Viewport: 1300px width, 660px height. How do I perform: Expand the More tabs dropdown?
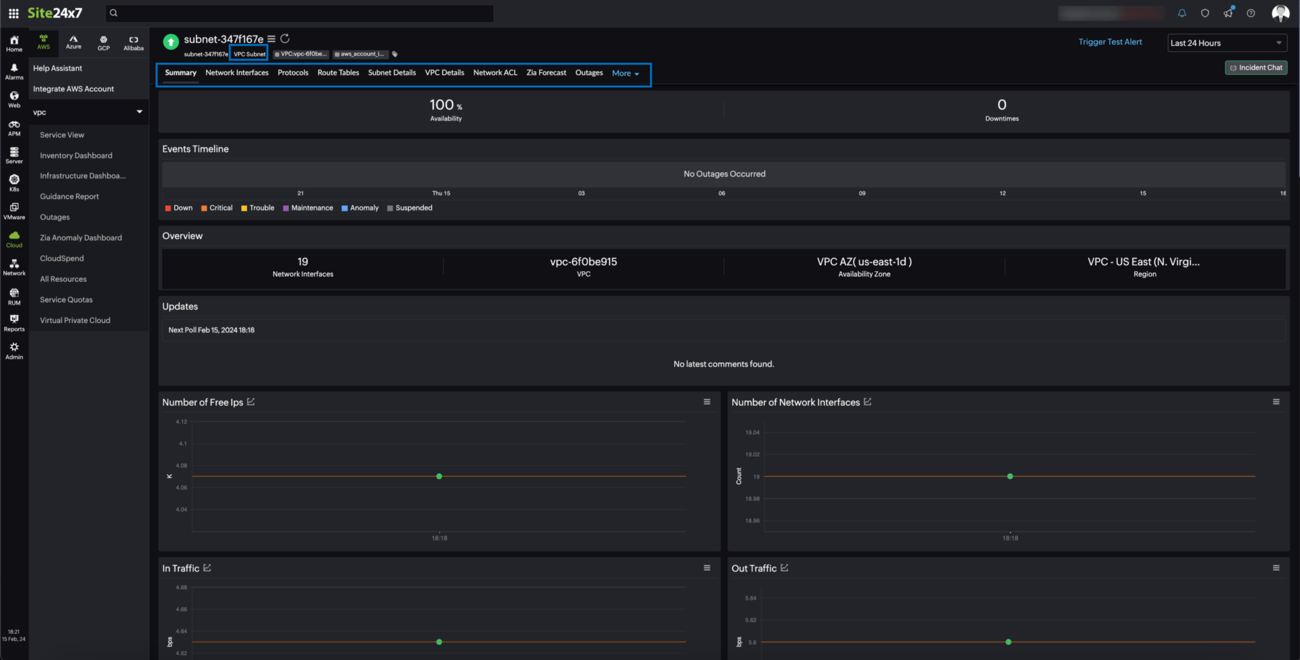point(625,73)
